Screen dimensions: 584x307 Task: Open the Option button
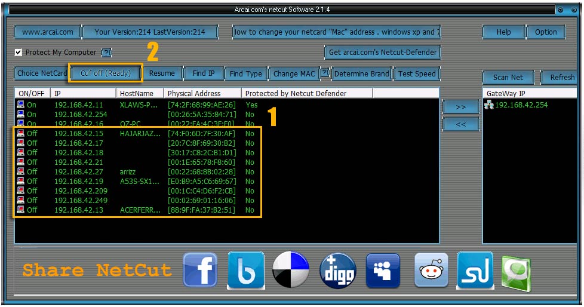[x=546, y=32]
